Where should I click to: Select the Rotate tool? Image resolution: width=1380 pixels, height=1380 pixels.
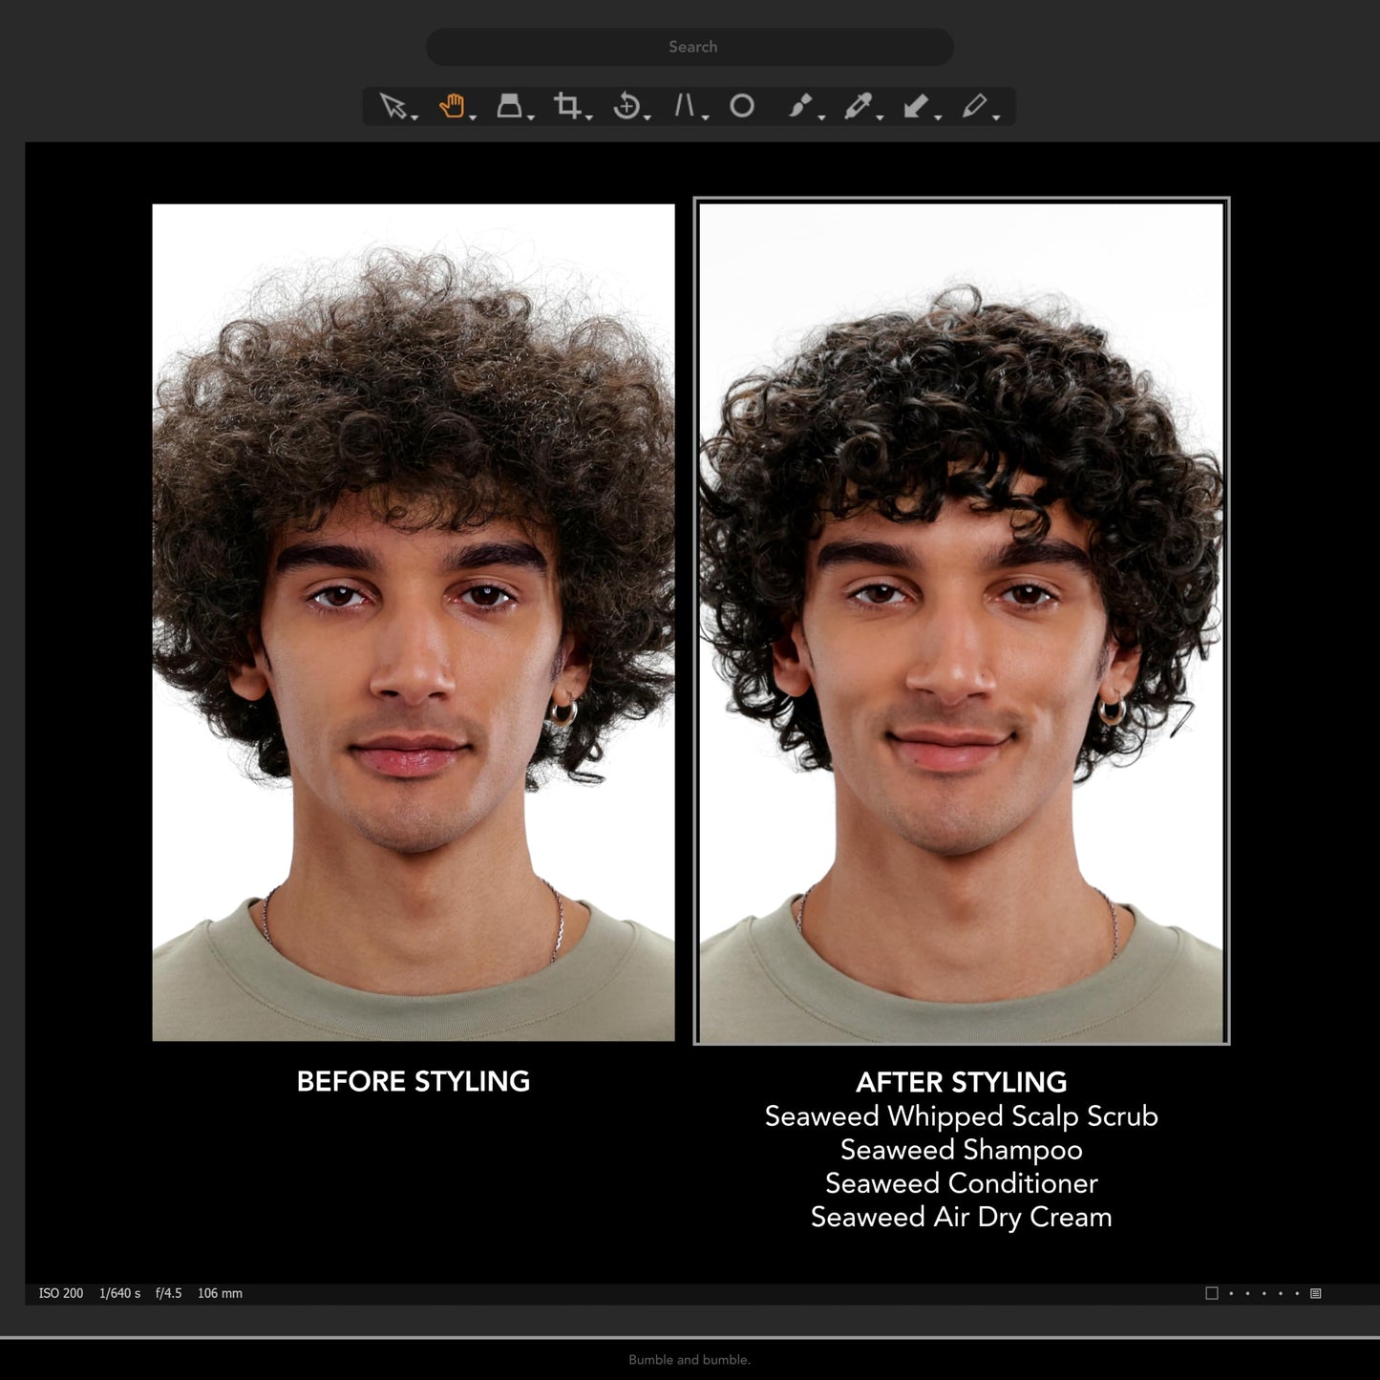(626, 106)
